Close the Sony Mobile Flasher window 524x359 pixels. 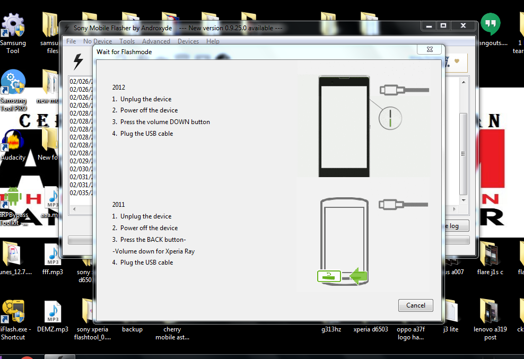pos(463,26)
